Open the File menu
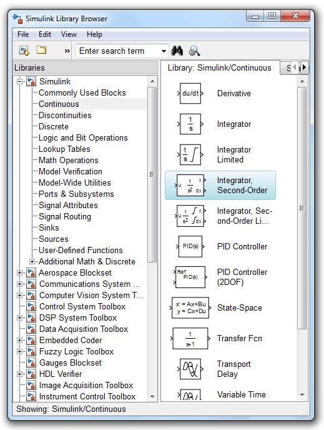The image size is (324, 430). (23, 34)
